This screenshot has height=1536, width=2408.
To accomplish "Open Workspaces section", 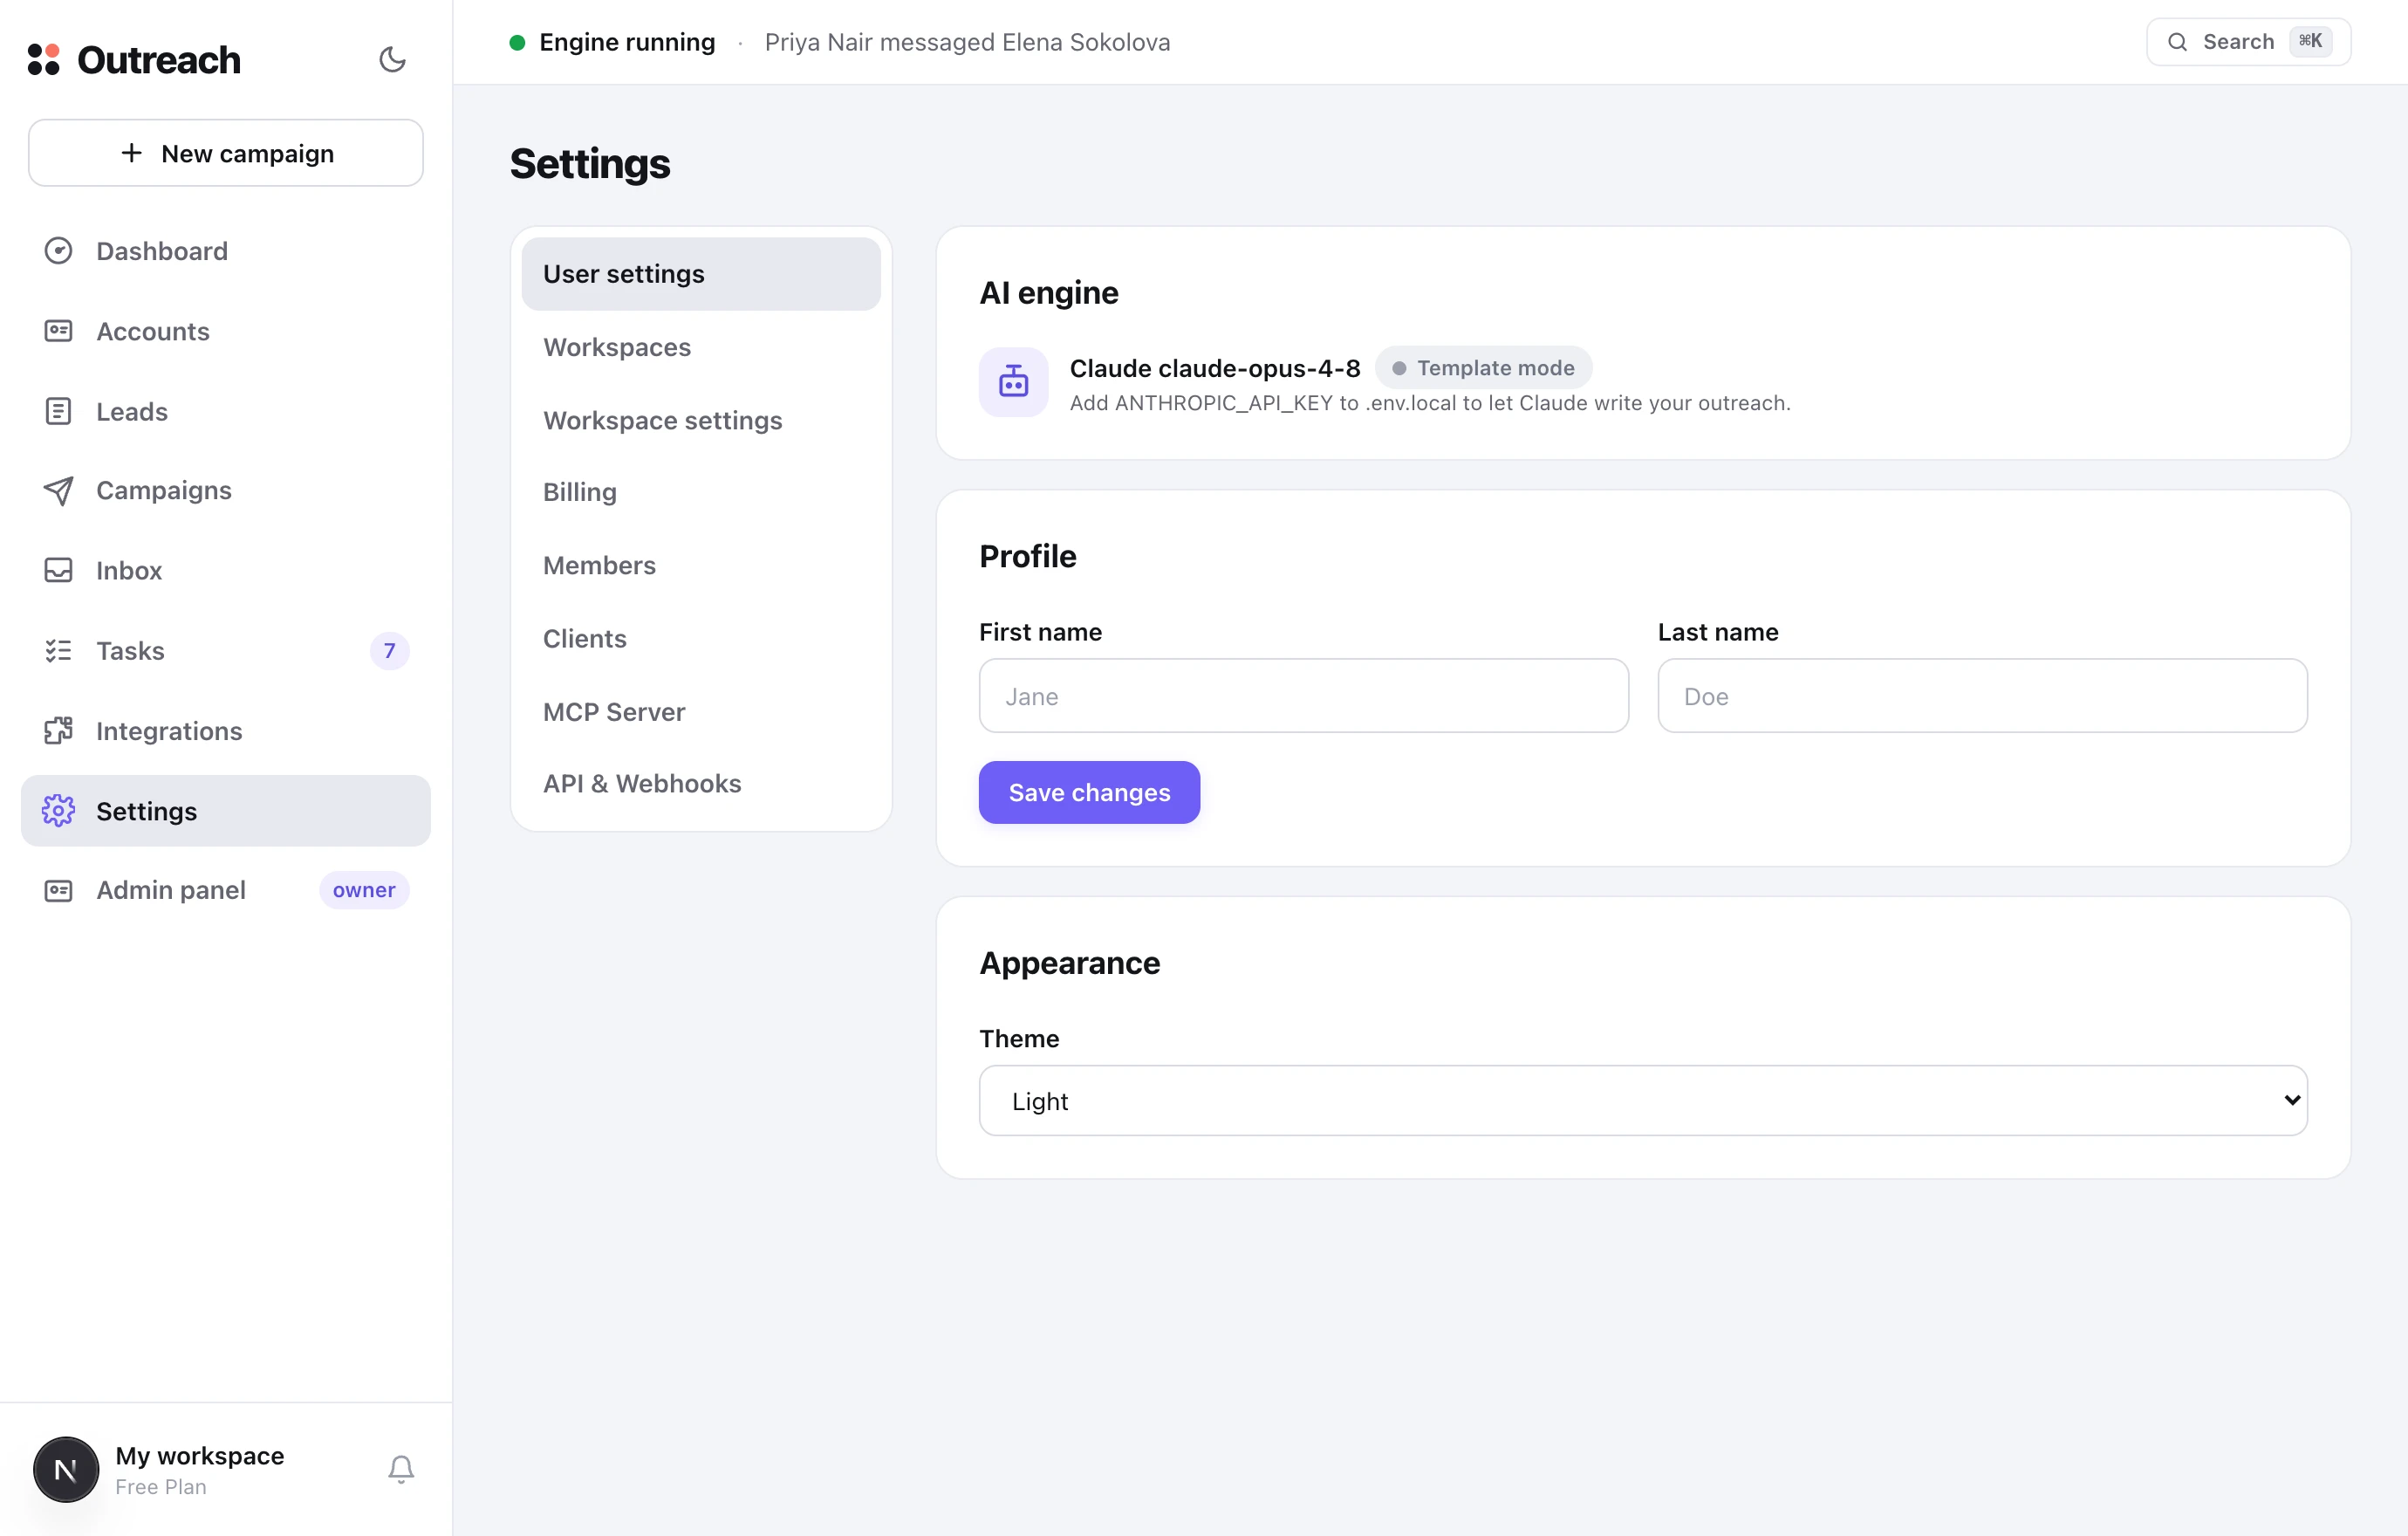I will [700, 347].
